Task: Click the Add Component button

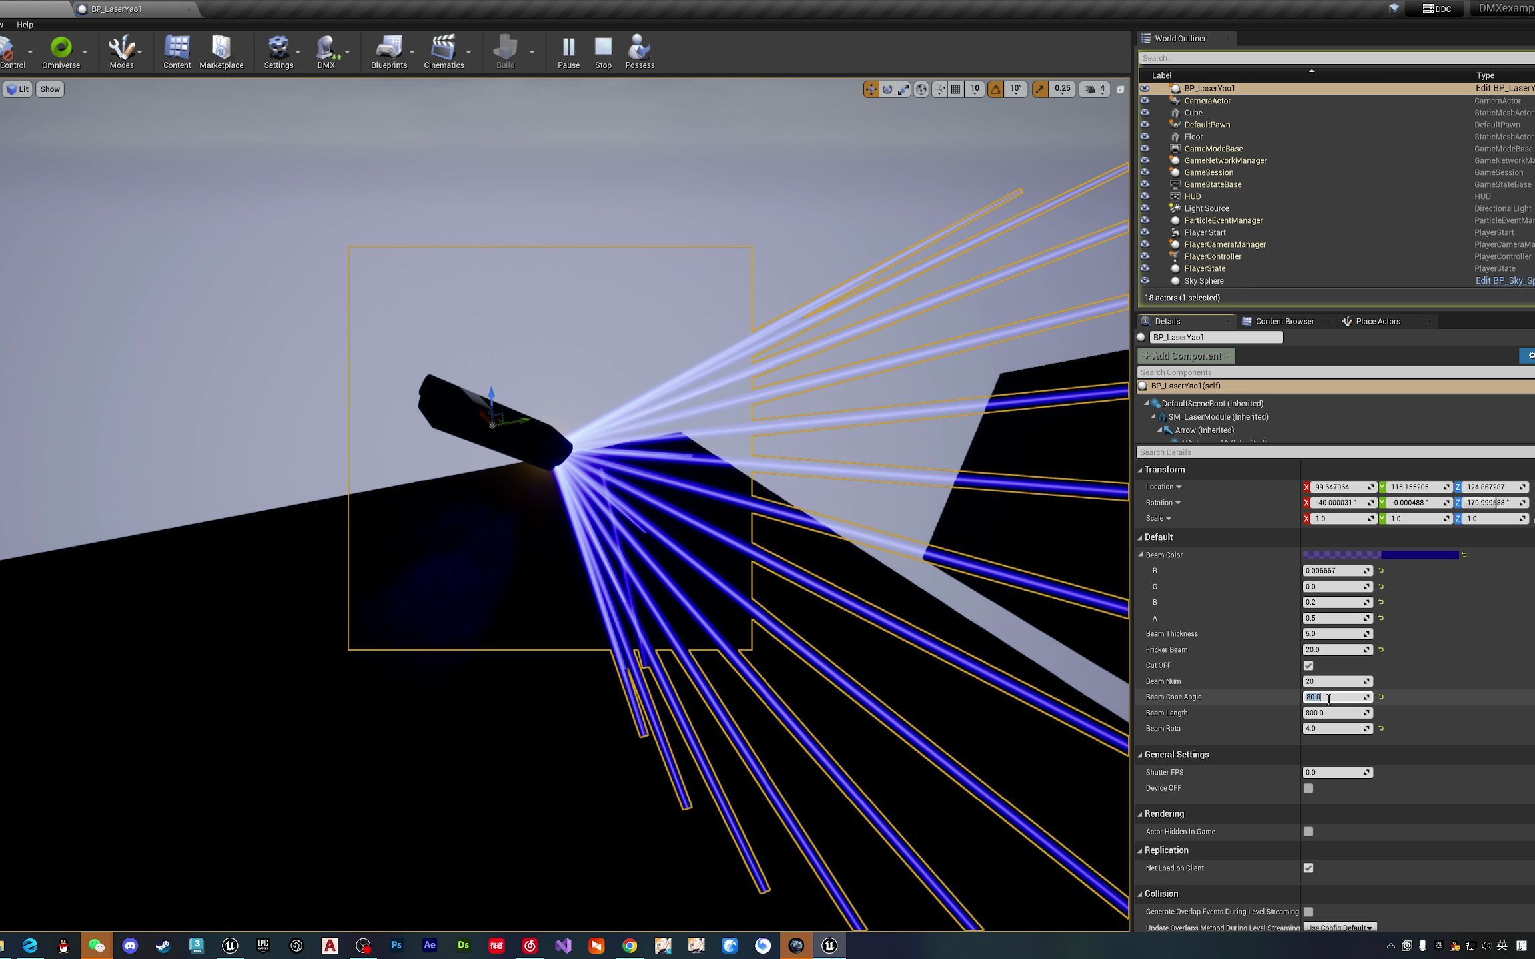Action: (1186, 356)
